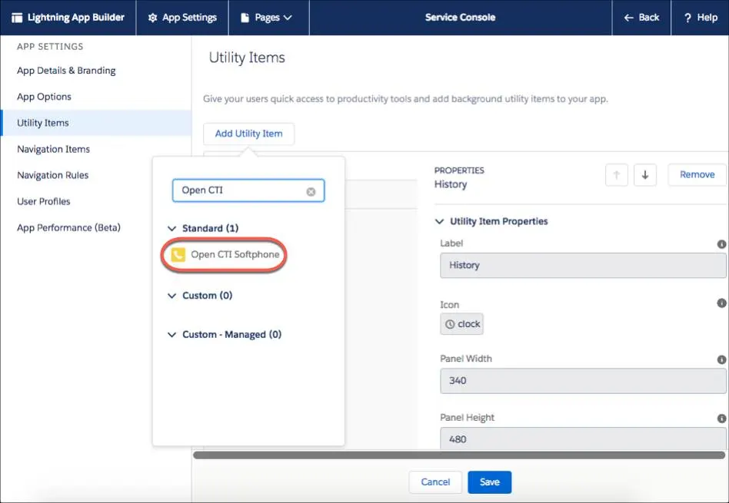
Task: Click info icon next to Panel Height
Action: 721,418
